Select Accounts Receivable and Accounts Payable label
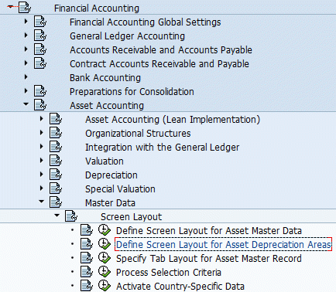Viewport: 336px width, 292px height. tap(161, 50)
